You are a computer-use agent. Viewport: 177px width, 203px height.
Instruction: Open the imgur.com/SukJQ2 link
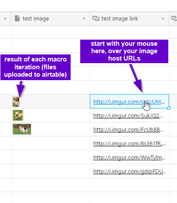(128, 116)
